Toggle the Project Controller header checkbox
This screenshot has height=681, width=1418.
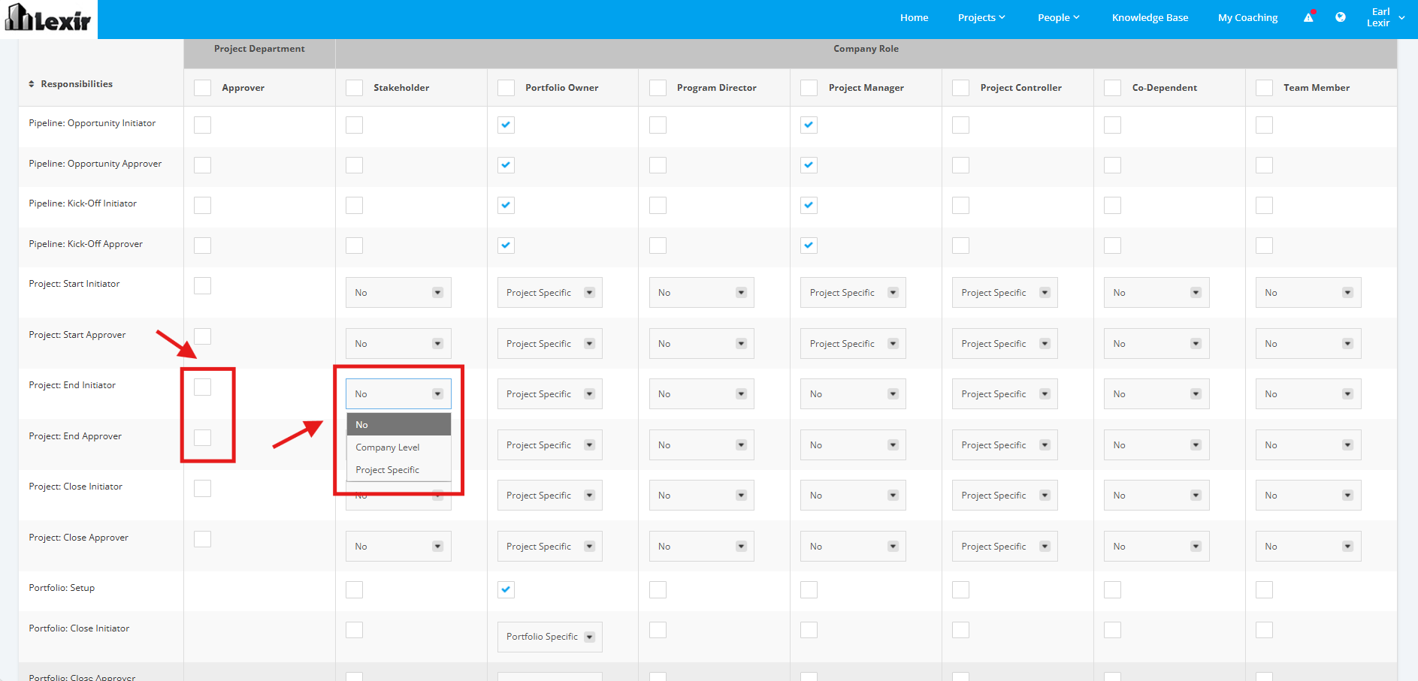click(960, 88)
